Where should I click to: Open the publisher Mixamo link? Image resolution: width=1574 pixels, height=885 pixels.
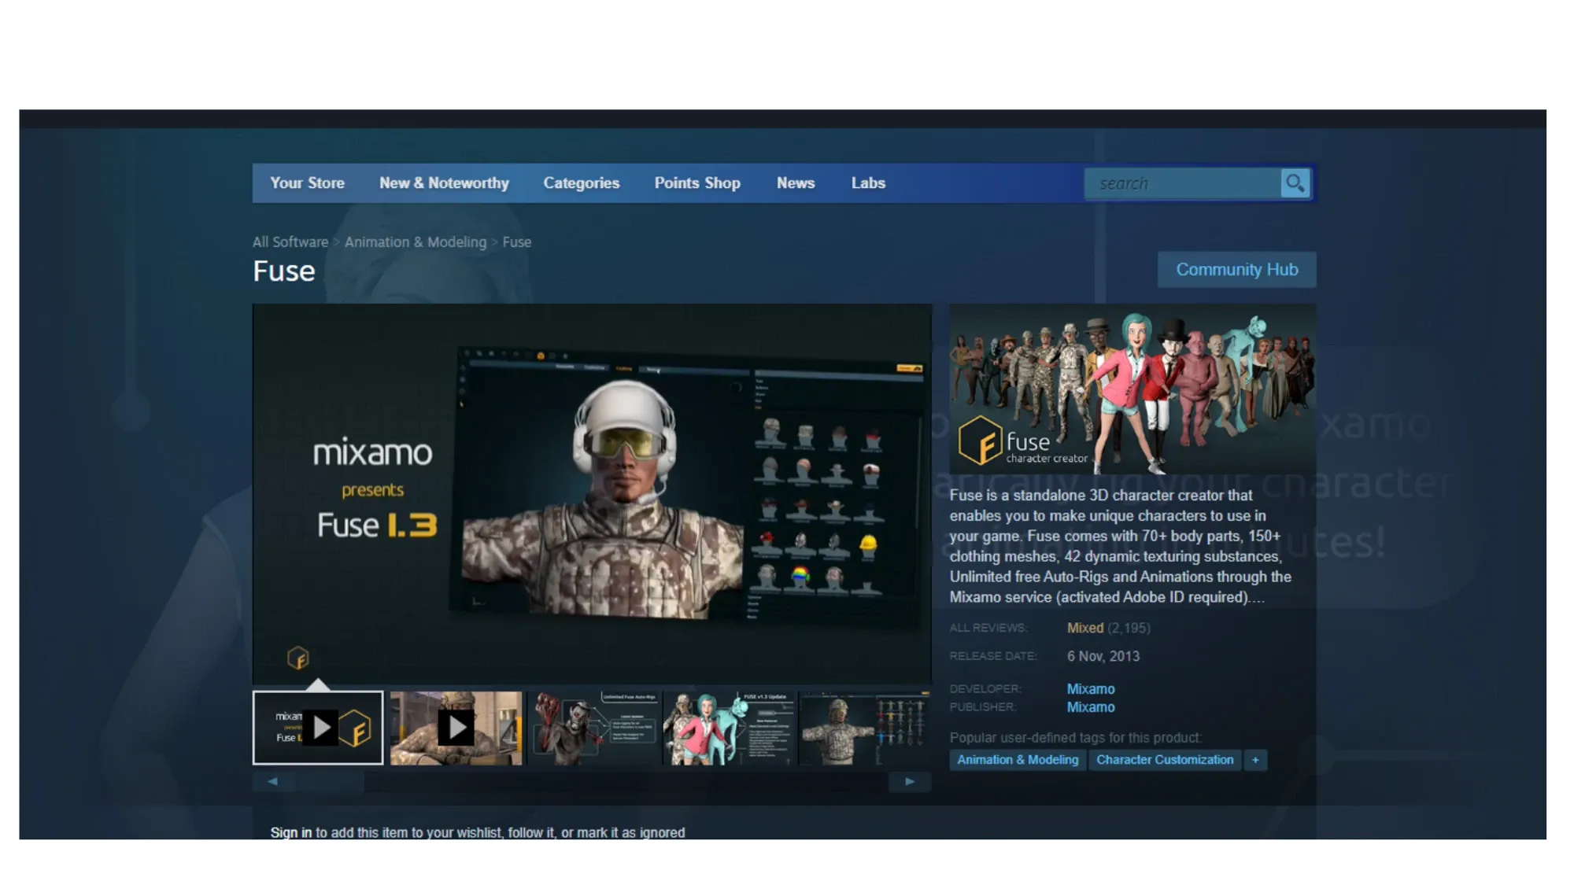pyautogui.click(x=1090, y=706)
